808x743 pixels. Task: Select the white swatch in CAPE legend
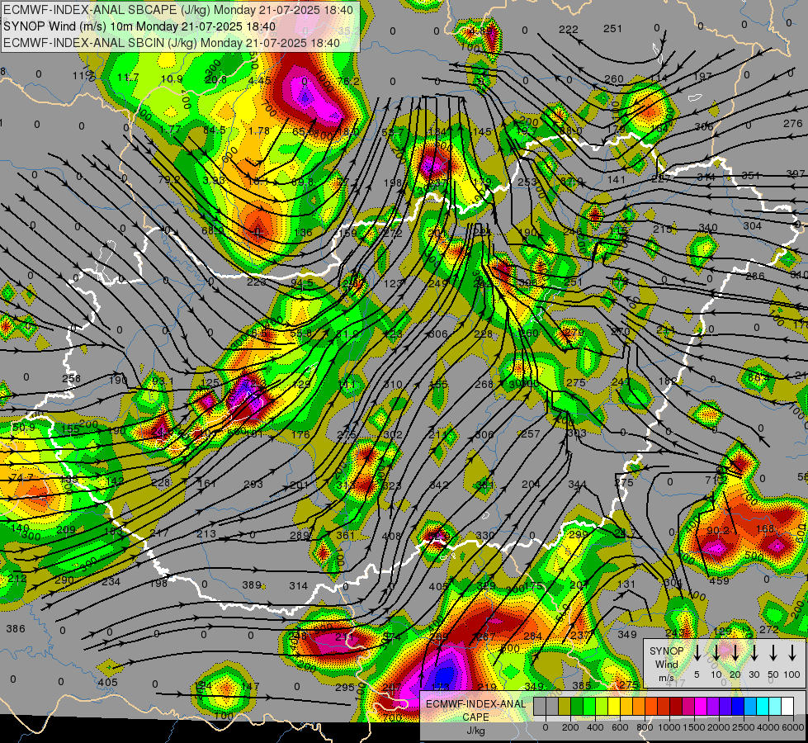[787, 706]
